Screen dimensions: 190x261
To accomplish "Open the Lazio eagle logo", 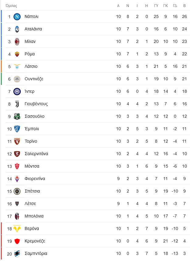I will 17,67.
